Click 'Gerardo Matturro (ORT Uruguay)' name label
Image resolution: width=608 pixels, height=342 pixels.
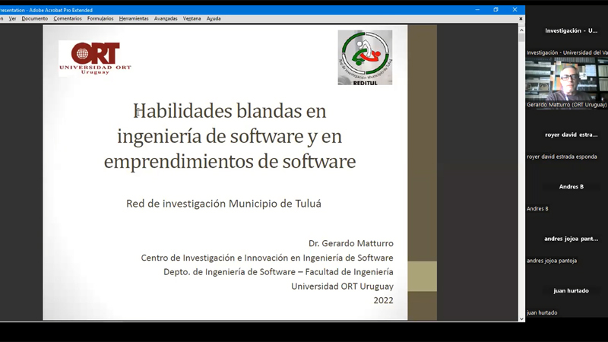[566, 105]
